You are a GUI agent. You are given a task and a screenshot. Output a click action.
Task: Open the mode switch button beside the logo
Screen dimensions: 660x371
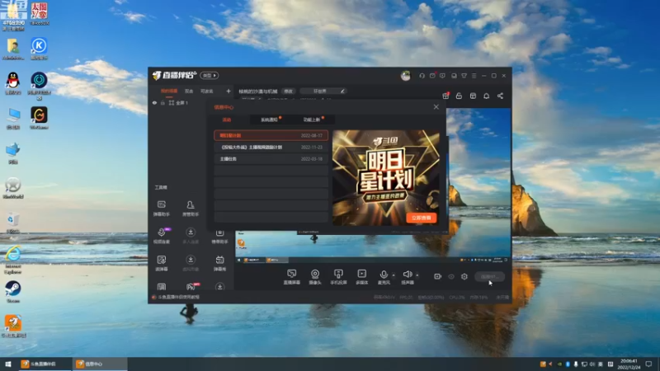210,75
